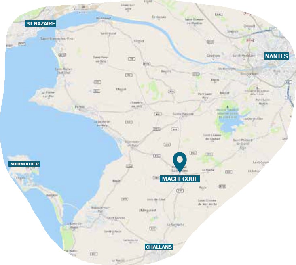
Task: Click the road shield left of MACHECOUL label
Action: click(156, 177)
